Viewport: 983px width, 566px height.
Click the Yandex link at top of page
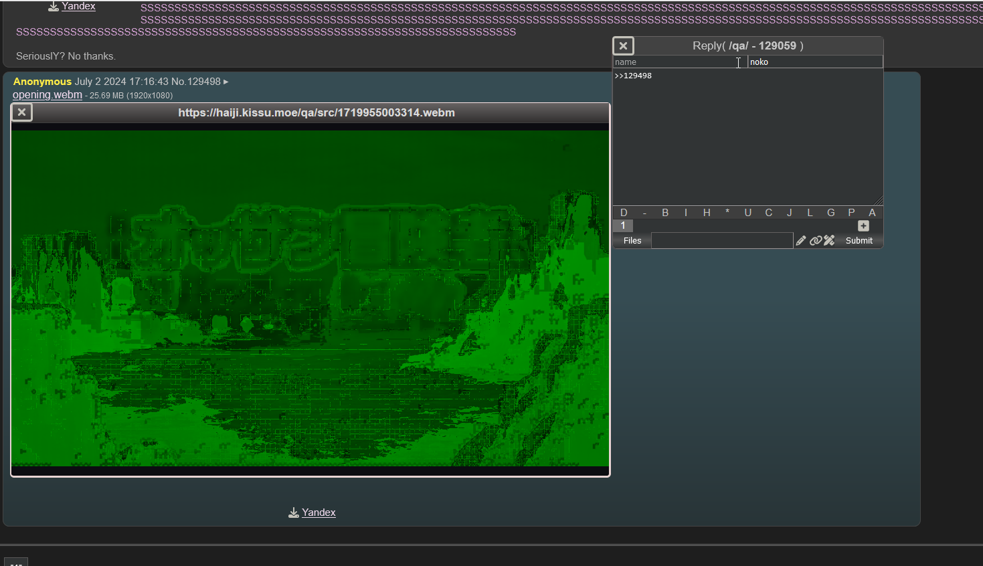point(78,6)
